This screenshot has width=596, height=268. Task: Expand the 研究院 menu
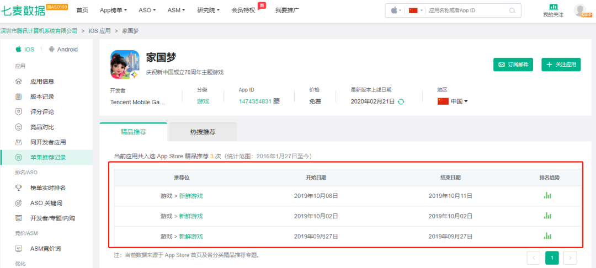click(x=208, y=10)
